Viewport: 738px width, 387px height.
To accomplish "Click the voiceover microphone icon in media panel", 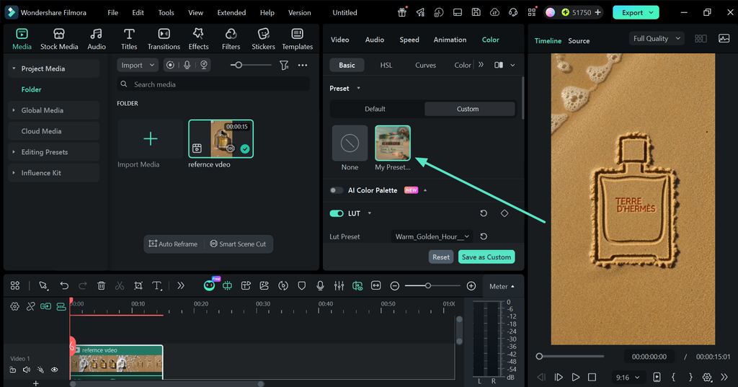I will [x=187, y=65].
